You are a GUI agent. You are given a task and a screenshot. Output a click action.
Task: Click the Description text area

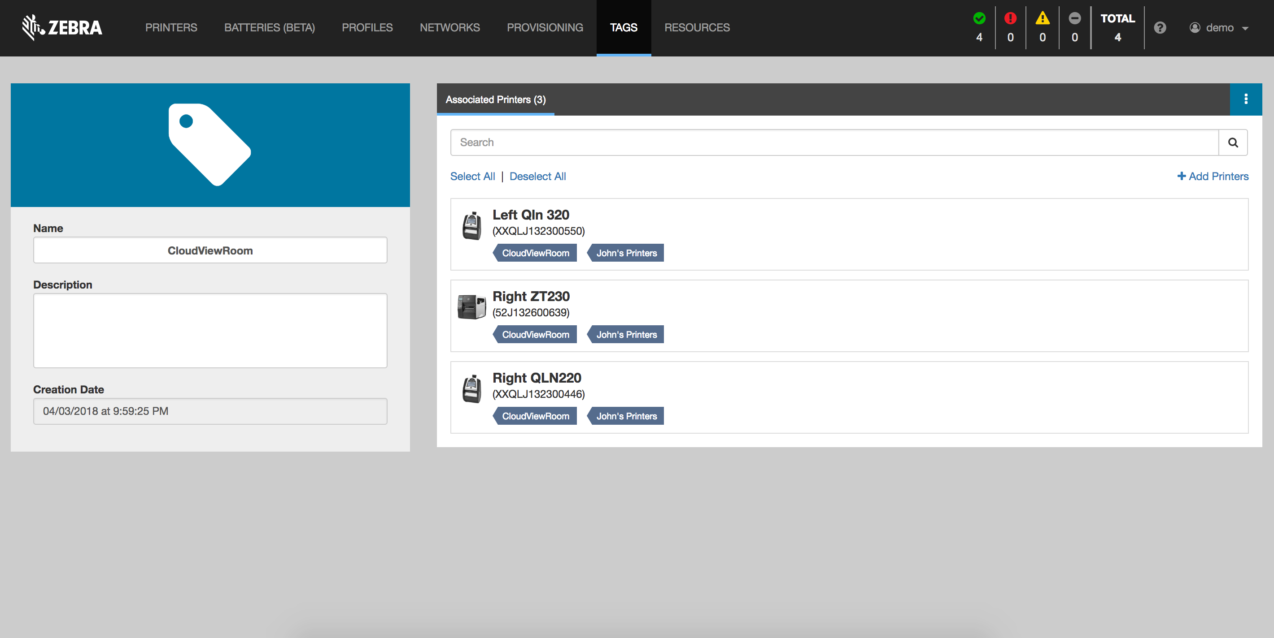pyautogui.click(x=210, y=330)
